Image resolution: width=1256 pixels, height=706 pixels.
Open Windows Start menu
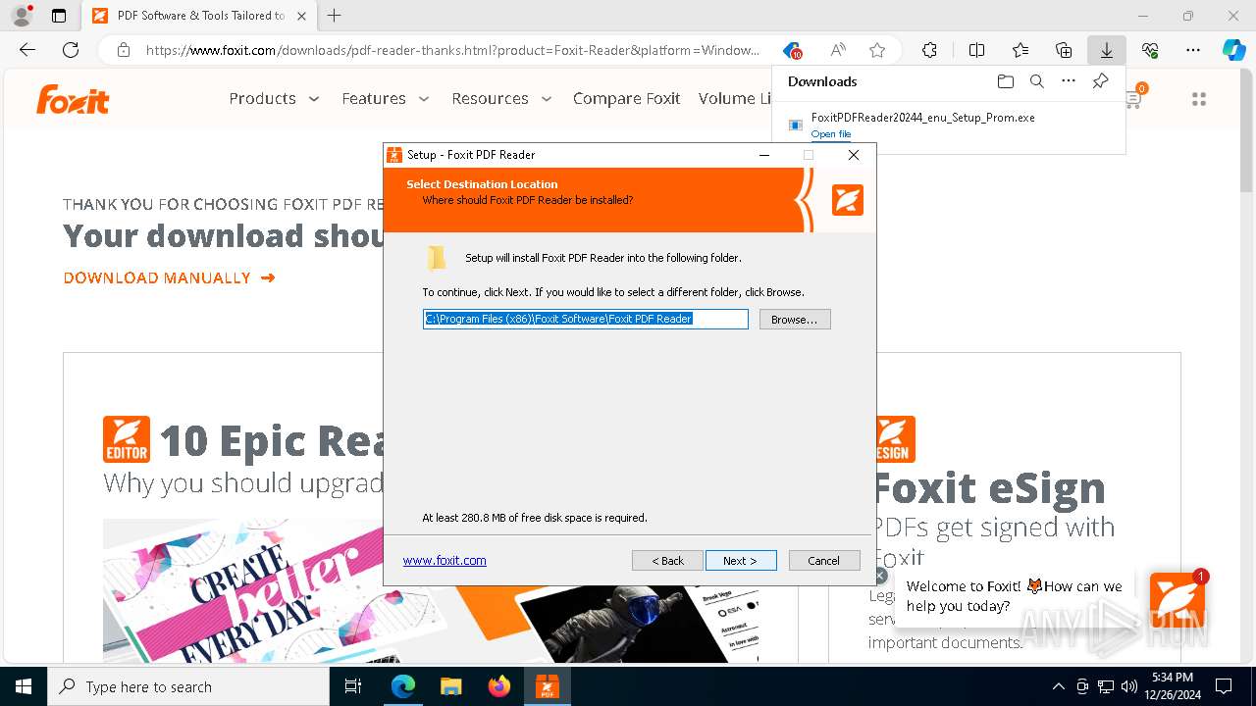point(24,686)
